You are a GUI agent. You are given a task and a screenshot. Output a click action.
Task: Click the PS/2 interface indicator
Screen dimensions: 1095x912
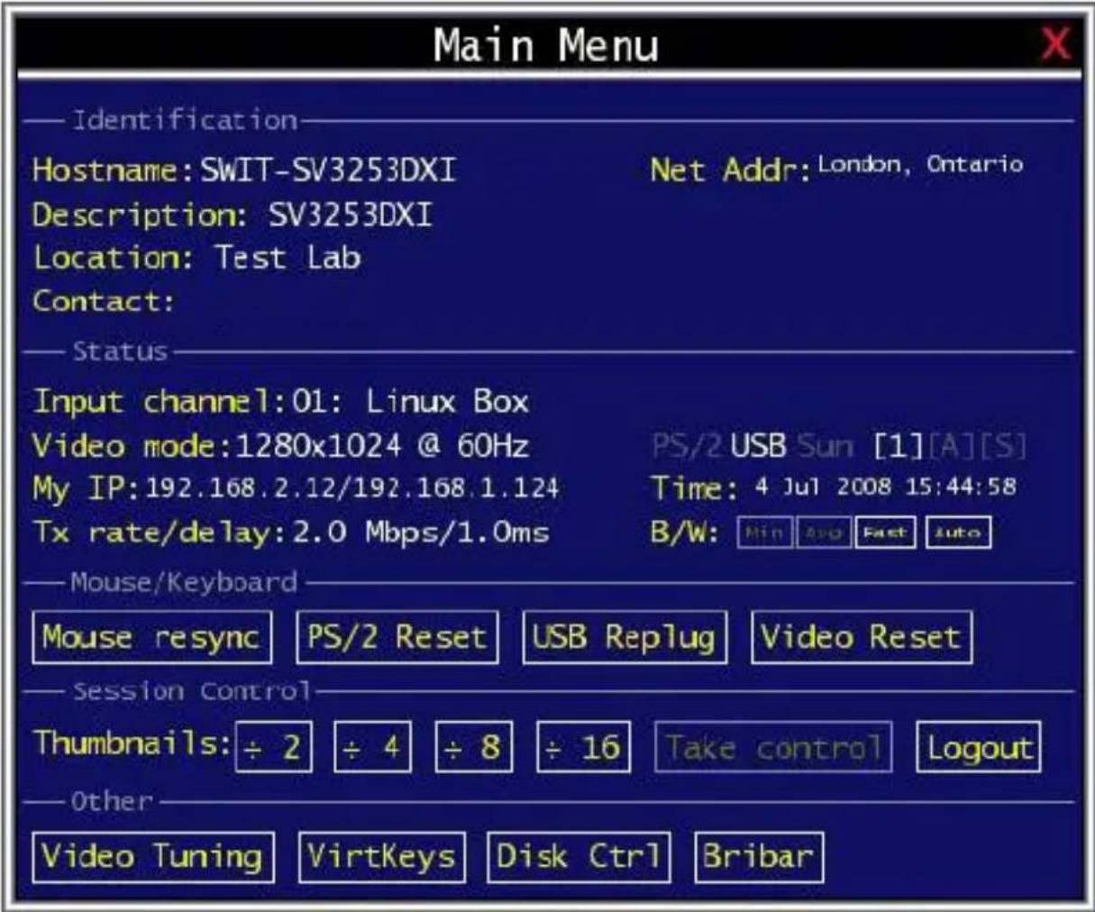point(689,445)
